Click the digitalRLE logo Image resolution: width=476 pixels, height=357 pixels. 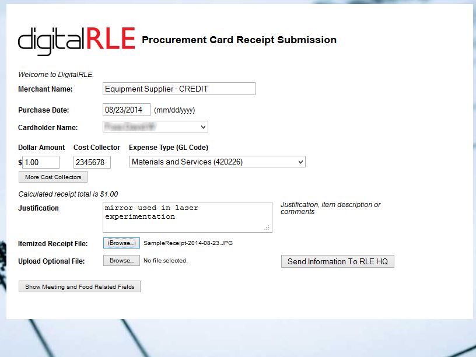pos(76,40)
